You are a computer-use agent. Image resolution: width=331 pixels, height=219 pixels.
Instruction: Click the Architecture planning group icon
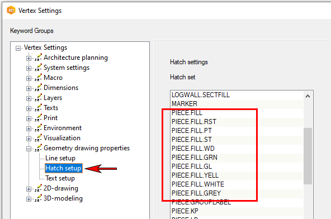click(x=38, y=58)
